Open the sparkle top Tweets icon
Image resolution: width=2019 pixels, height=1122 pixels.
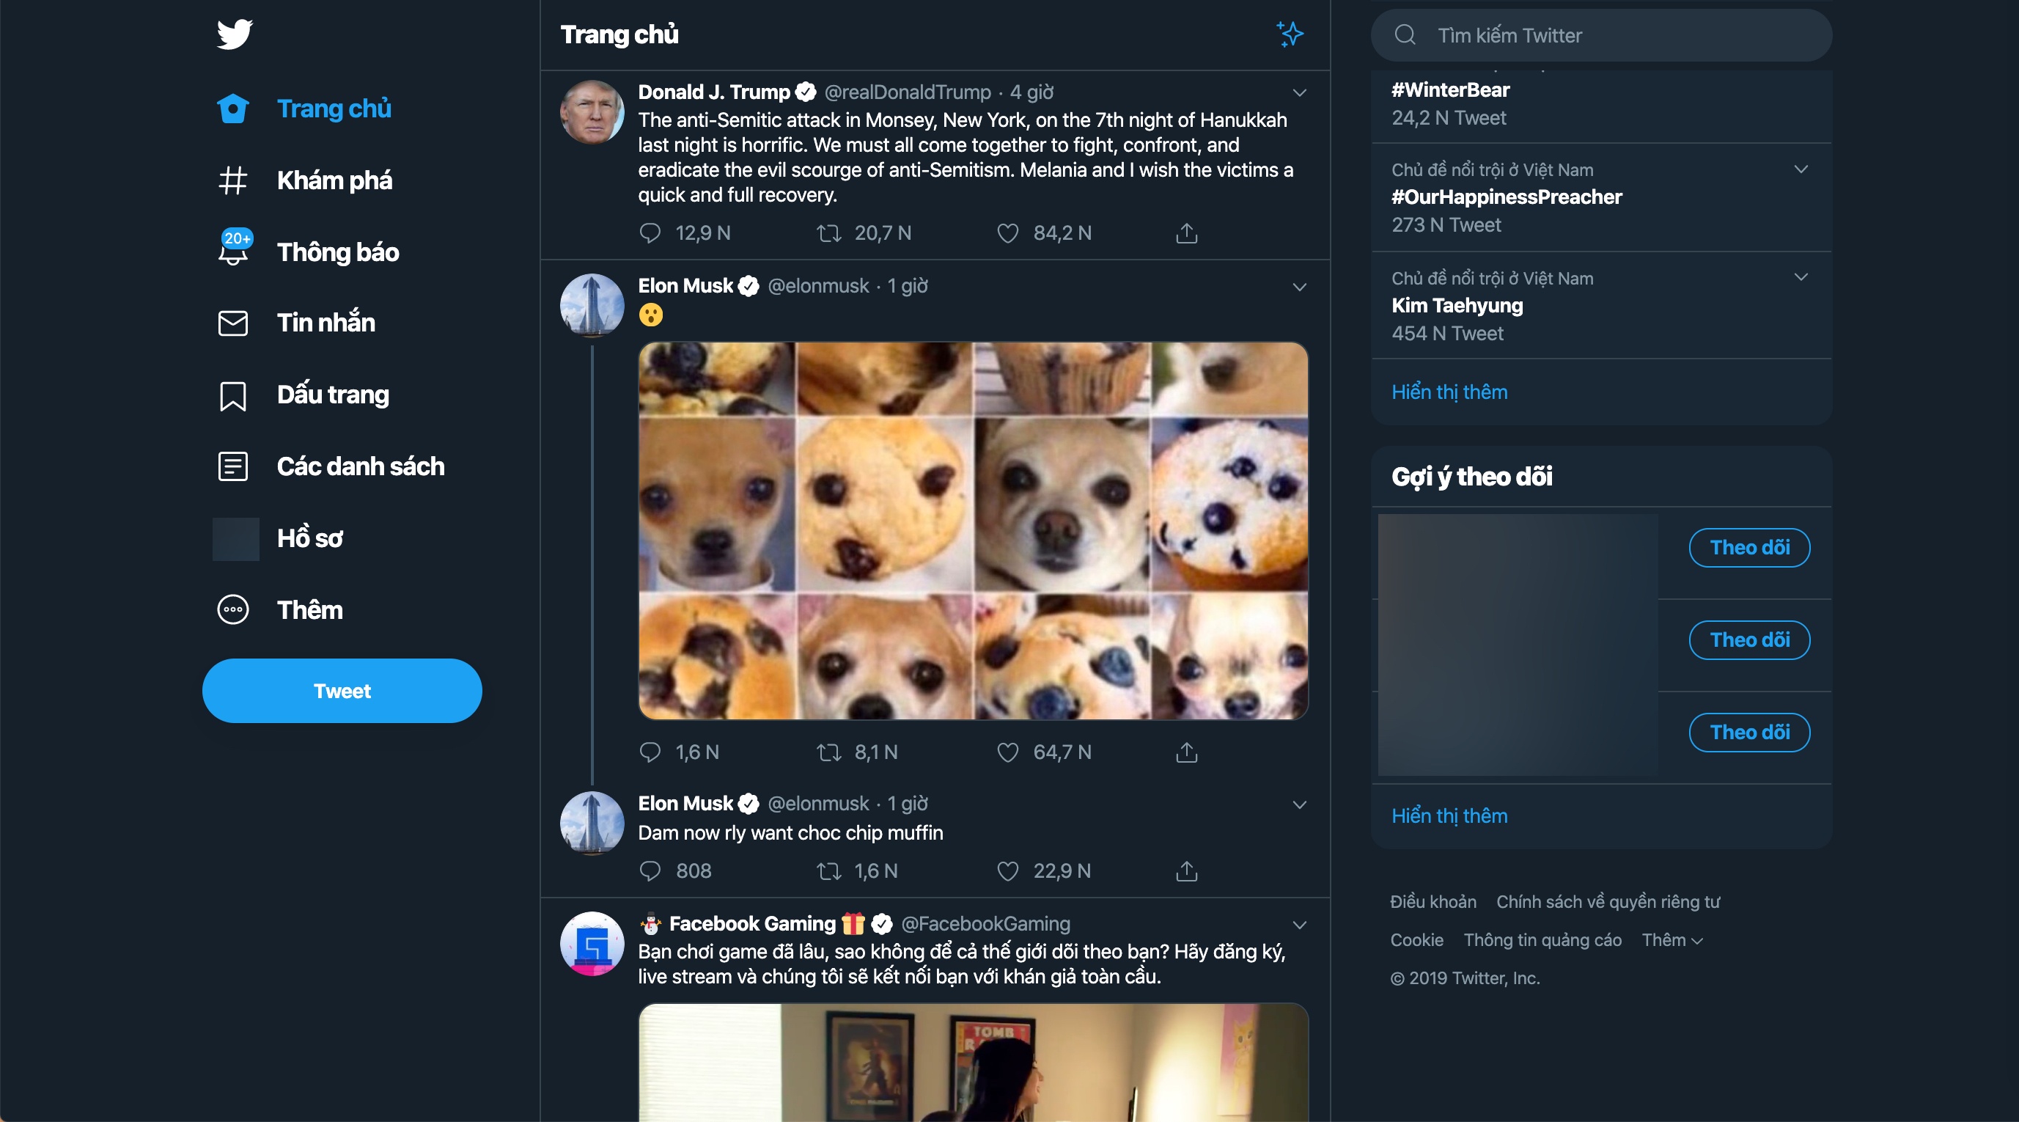[1290, 34]
